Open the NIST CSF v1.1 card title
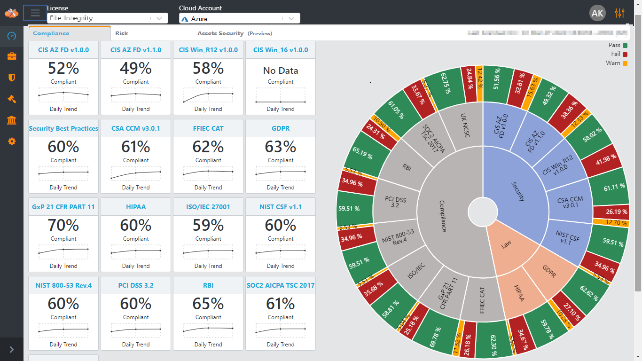This screenshot has height=361, width=642. pyautogui.click(x=281, y=207)
